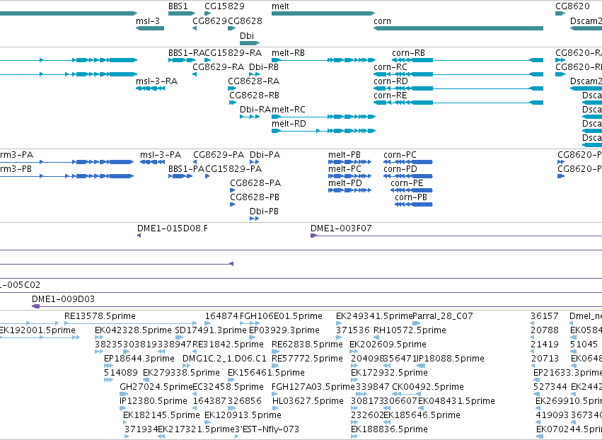Click the CG8629-RA transcript label
This screenshot has width=602, height=440.
pyautogui.click(x=218, y=67)
